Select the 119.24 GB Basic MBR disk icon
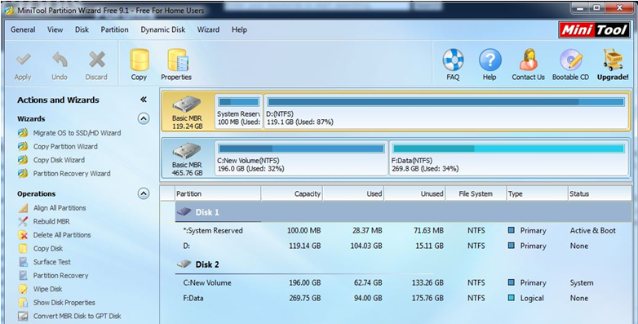Screen dimensions: 638x324 click(x=187, y=104)
